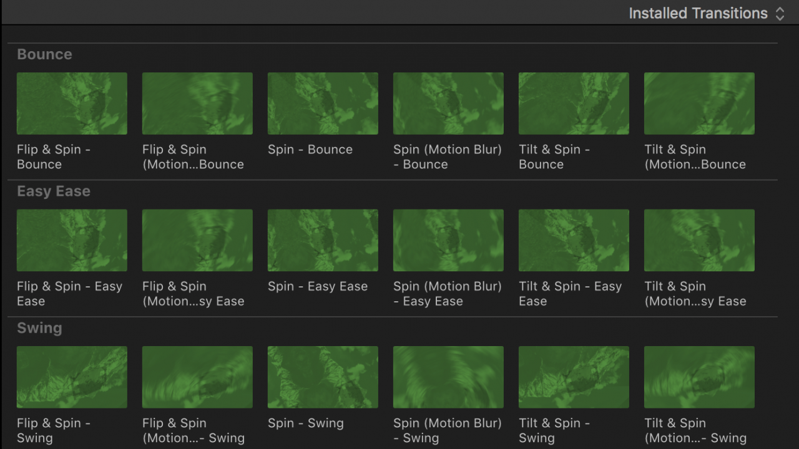
Task: Click the 'Spin - Swing' label text
Action: point(306,423)
